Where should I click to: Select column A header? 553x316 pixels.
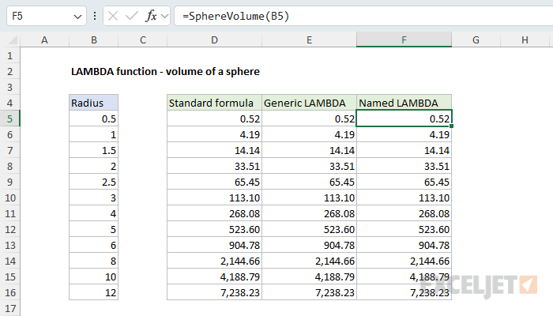[44, 39]
